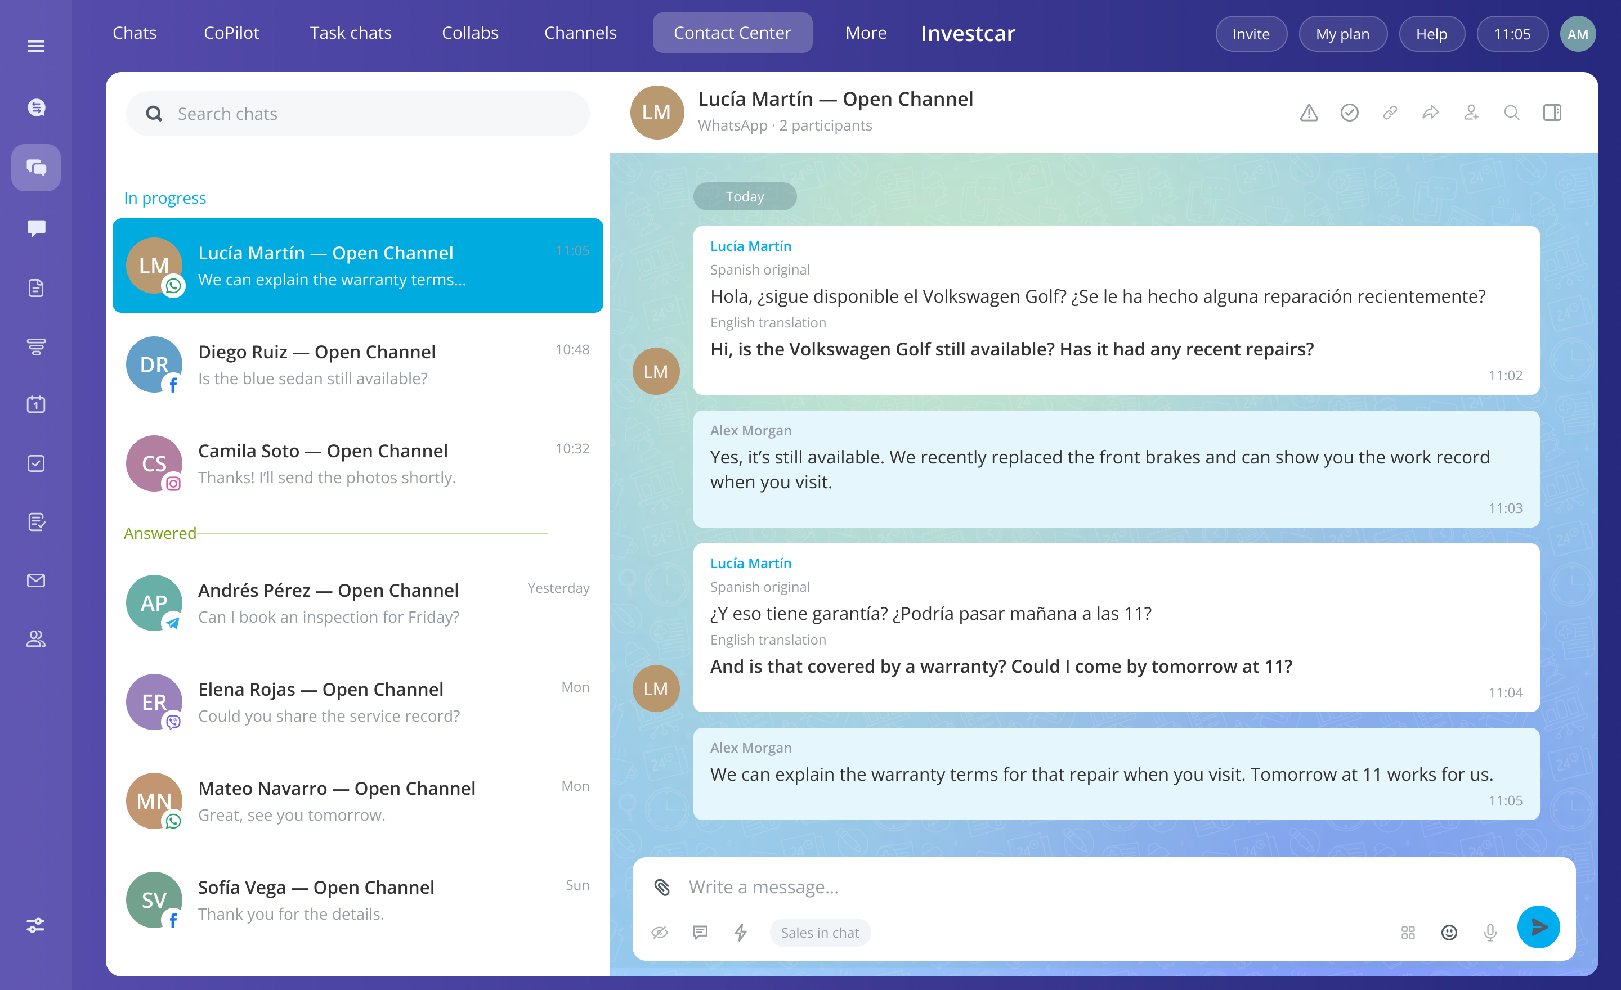Copy chat link using the link icon

click(x=1390, y=113)
